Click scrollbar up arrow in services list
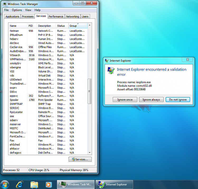The width and height of the screenshot is (198, 189). (x=89, y=25)
